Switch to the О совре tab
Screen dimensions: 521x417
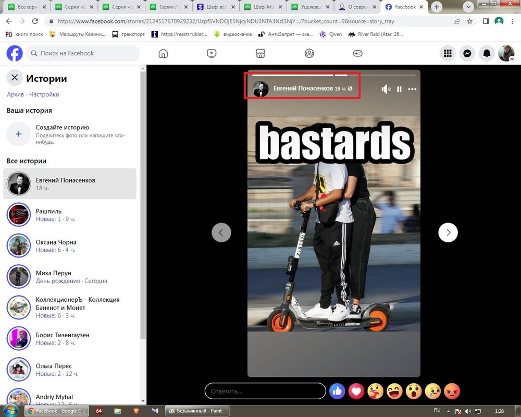pyautogui.click(x=357, y=7)
